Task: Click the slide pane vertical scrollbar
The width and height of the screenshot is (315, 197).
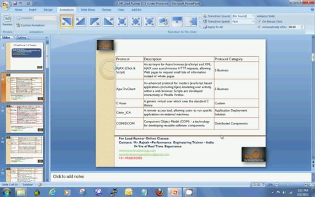Action: 313,57
